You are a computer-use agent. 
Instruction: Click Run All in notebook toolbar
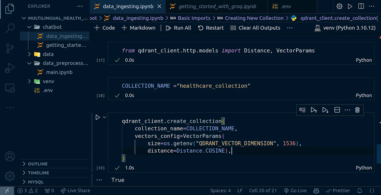tap(179, 28)
